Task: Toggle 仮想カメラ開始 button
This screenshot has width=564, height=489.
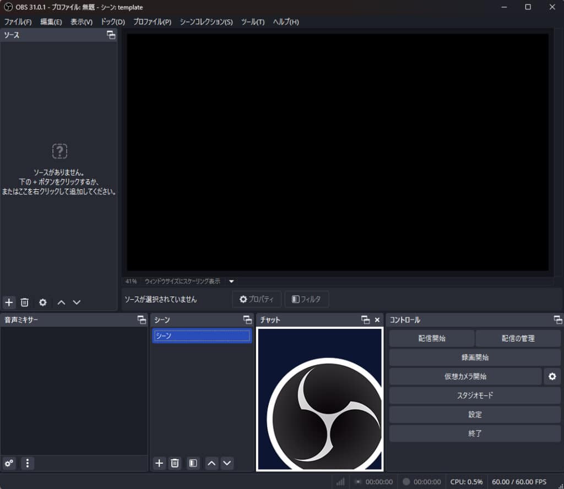Action: click(465, 377)
